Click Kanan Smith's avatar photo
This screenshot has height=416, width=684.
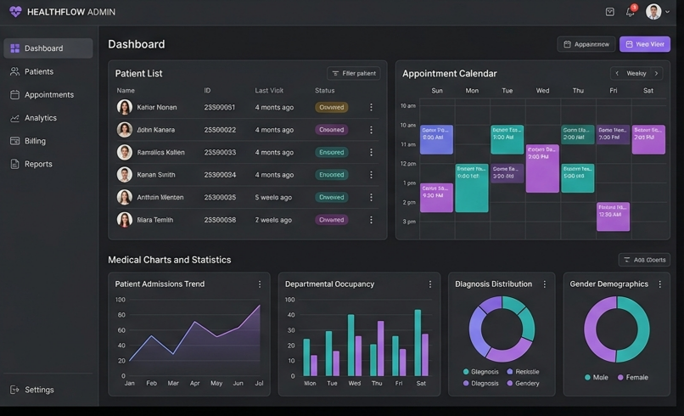tap(124, 175)
